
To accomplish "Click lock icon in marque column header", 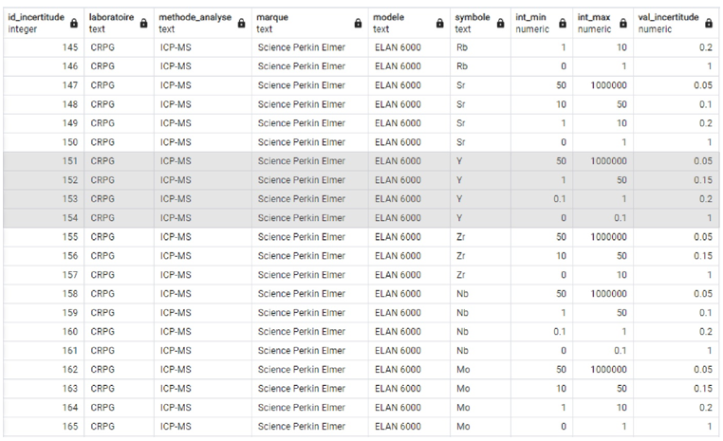I will 358,24.
